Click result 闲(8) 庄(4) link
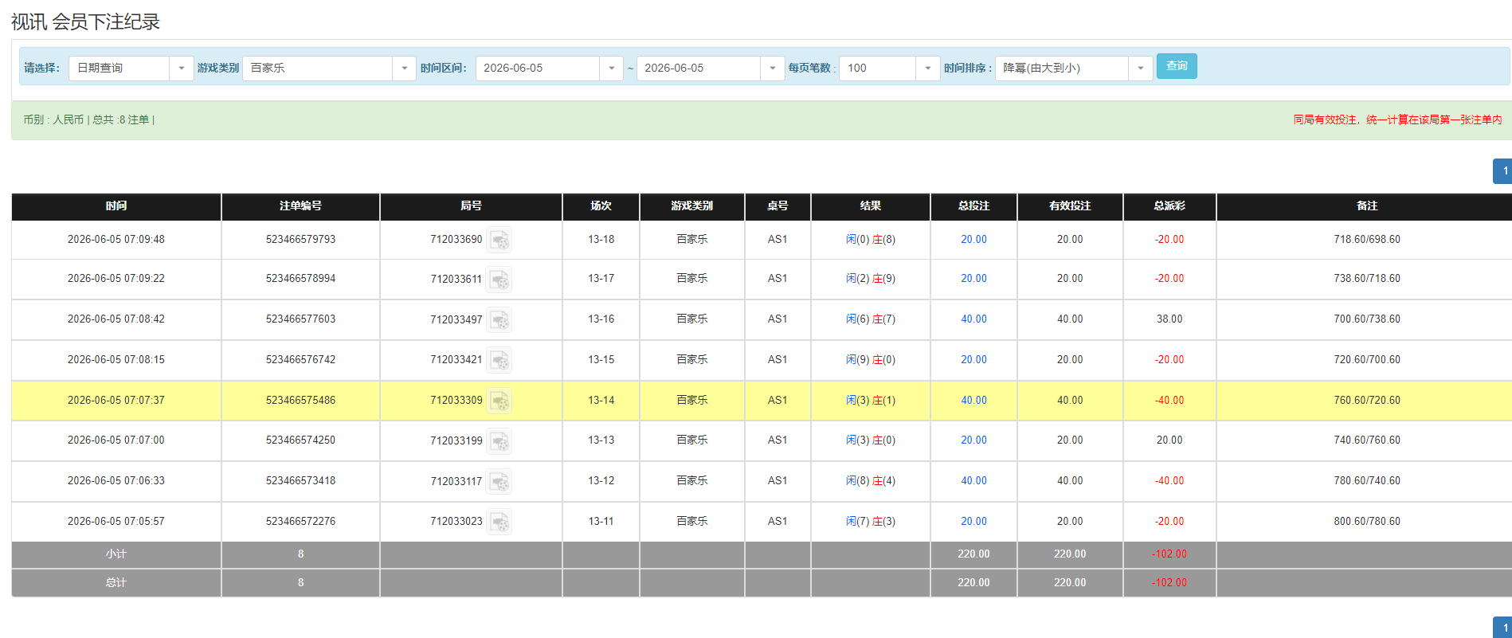Image resolution: width=1512 pixels, height=638 pixels. (871, 481)
